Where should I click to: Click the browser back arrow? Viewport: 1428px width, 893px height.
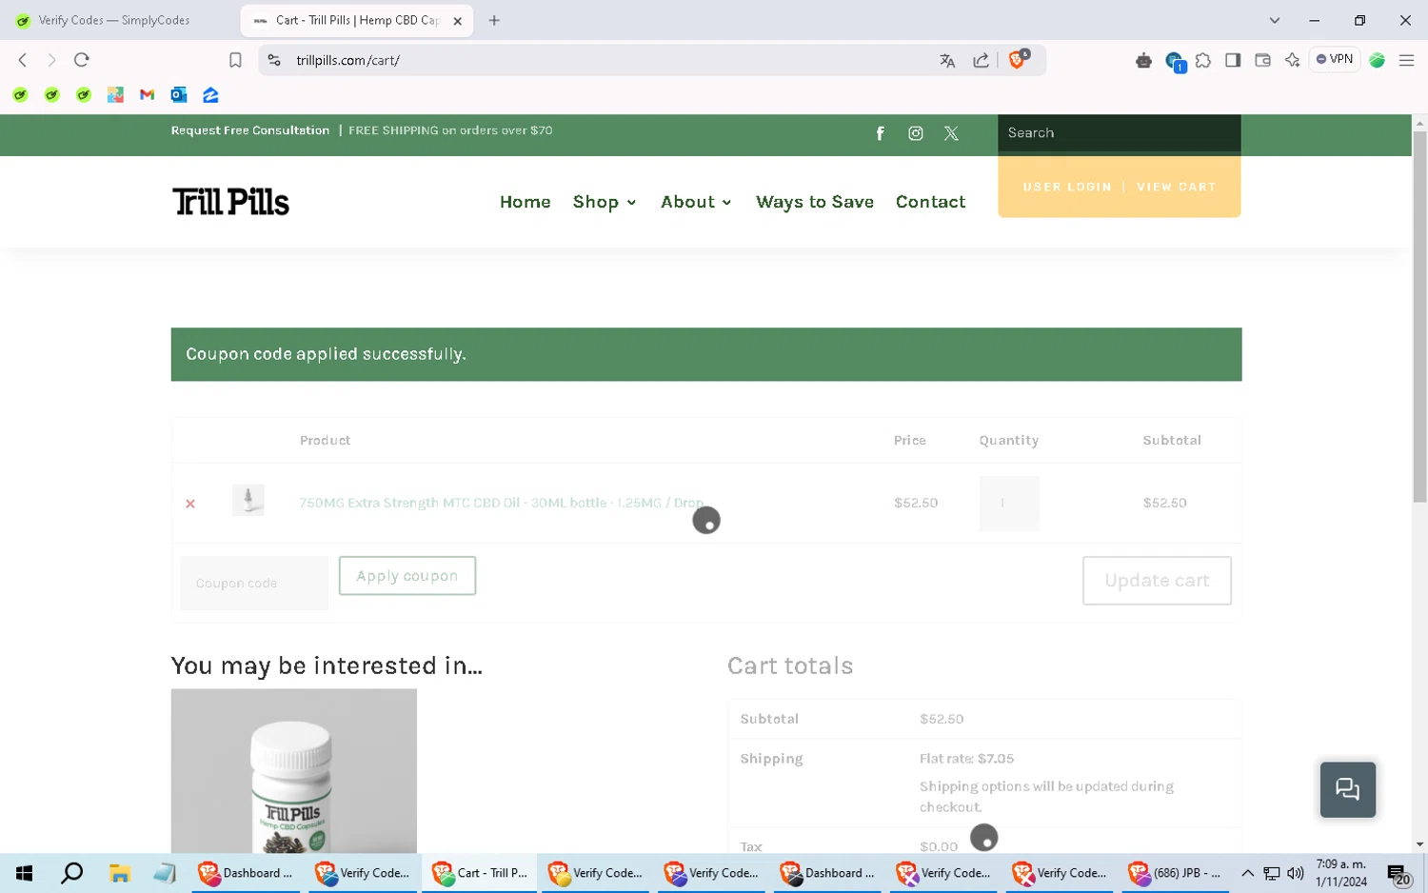point(23,60)
